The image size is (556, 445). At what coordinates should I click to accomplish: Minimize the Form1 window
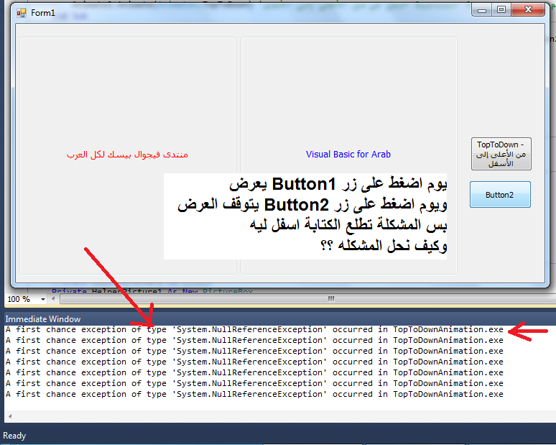[x=482, y=10]
